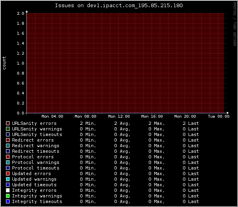238x207 pixels.
Task: Click the Integrity timeouts blue swatch
Action: [8, 201]
